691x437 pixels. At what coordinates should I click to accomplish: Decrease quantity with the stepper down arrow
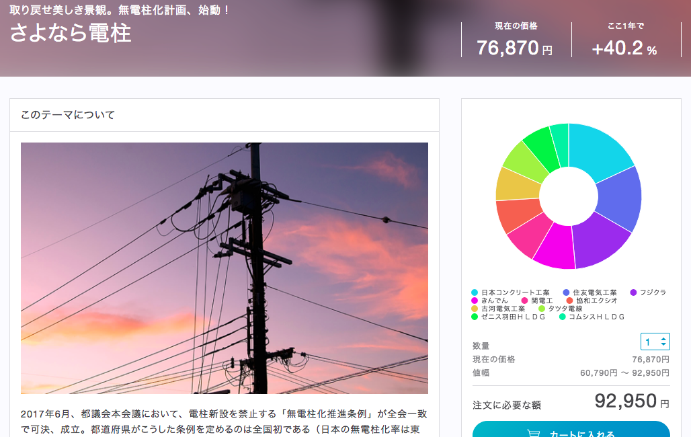click(663, 344)
